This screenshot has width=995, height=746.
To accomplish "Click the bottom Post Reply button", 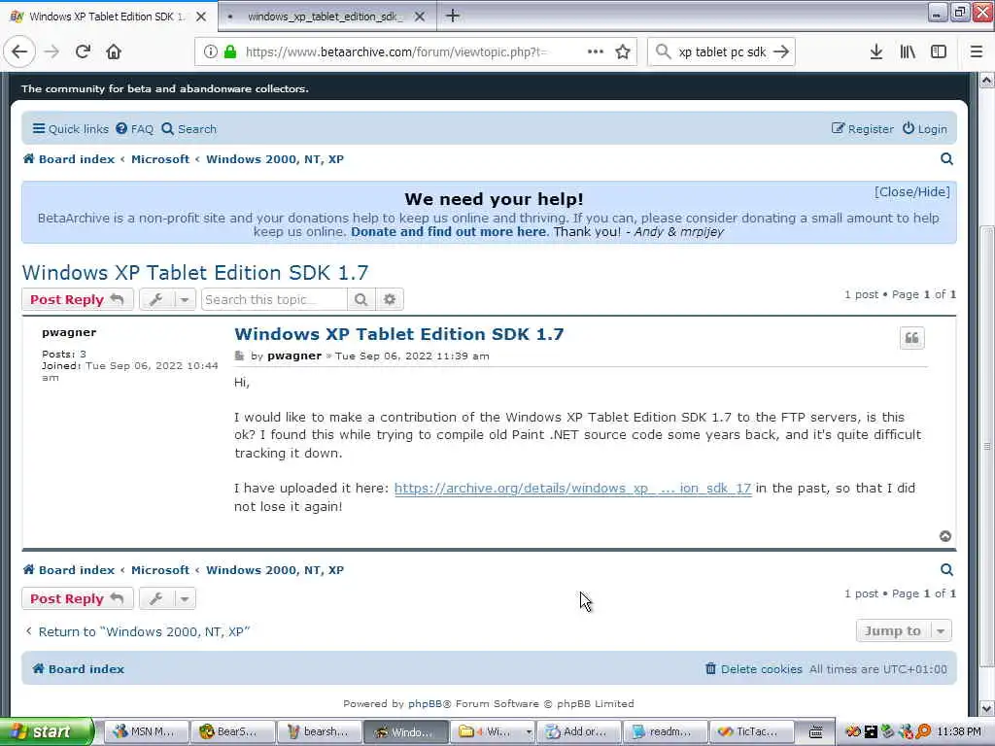I will click(x=78, y=598).
